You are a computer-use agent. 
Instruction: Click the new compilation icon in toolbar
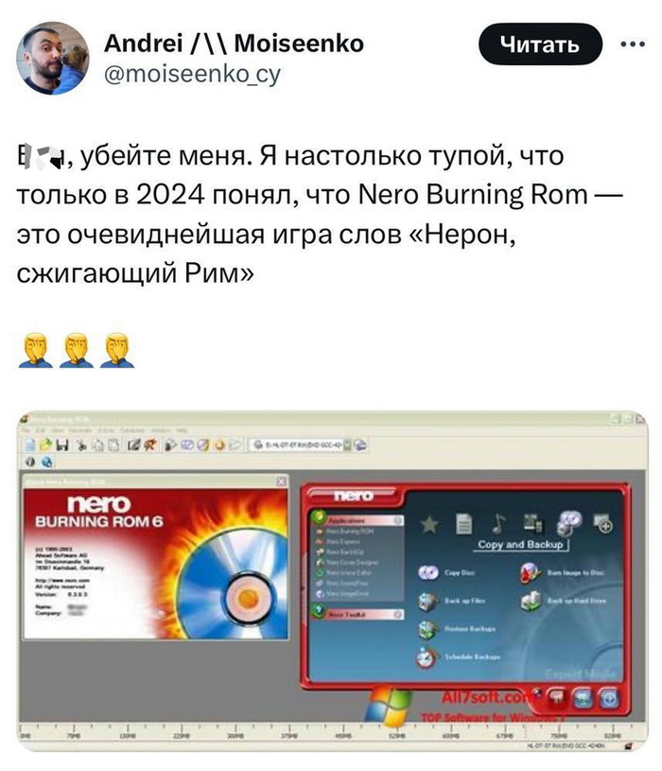pos(30,446)
